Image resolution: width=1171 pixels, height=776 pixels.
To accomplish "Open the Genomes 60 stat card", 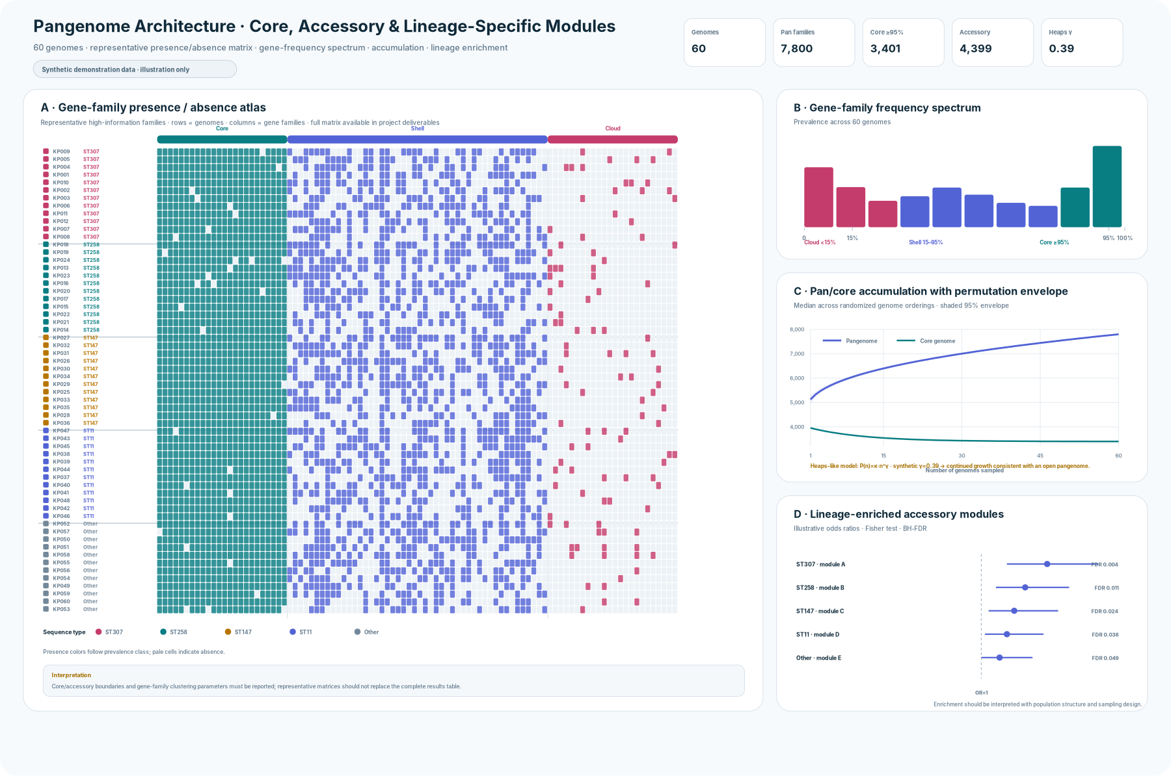I will 725,42.
